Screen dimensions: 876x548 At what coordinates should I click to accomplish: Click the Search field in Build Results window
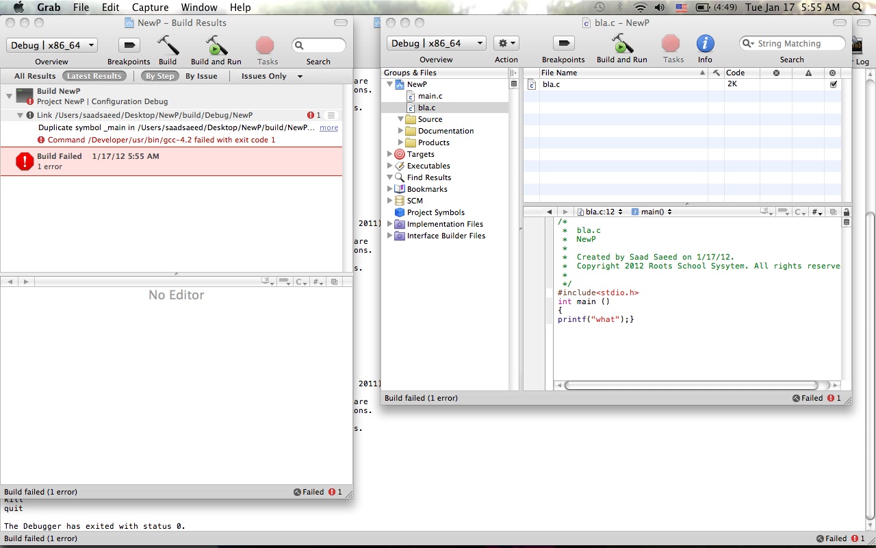tap(319, 45)
